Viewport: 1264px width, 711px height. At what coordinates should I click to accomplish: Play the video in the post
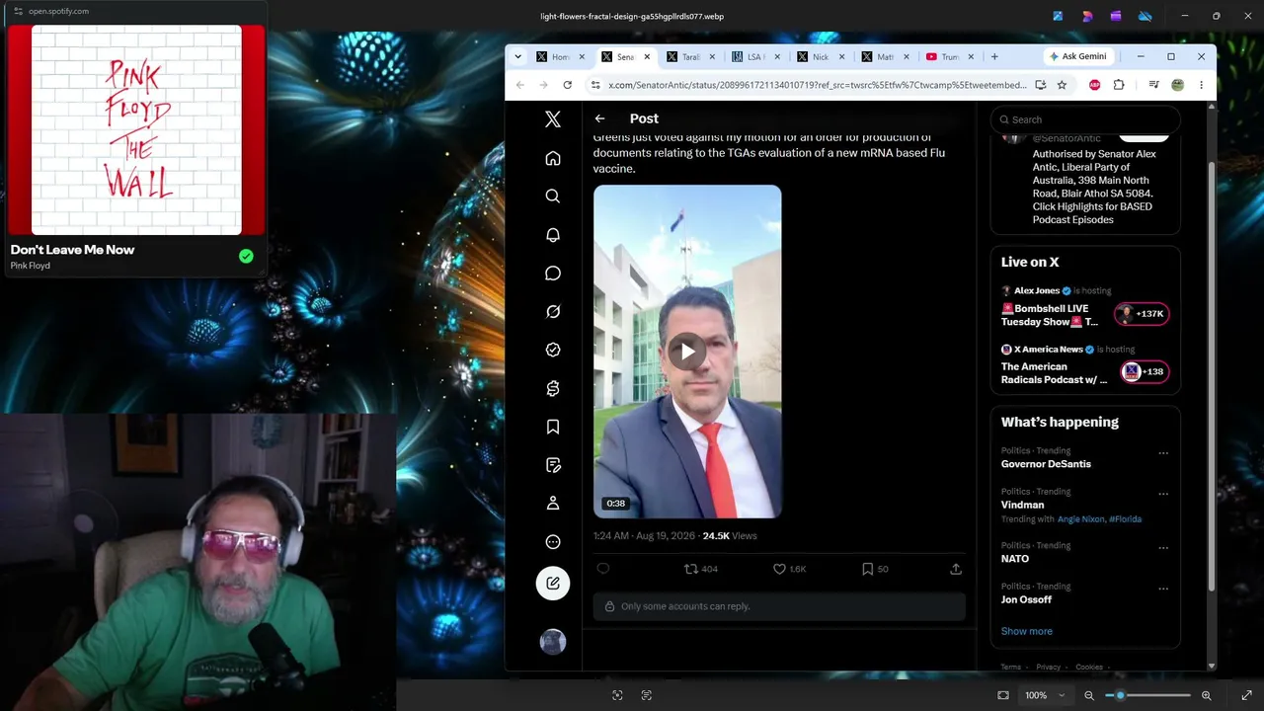tap(687, 351)
